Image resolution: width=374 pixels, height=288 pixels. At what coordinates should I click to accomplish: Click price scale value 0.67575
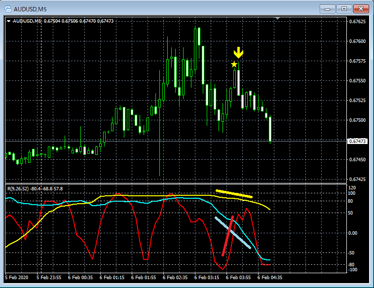(x=357, y=61)
